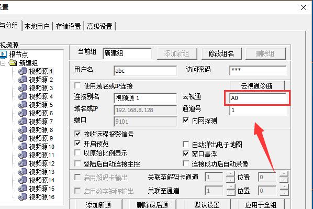
Task: Select 视频源 2 label in tree
Action: click(41, 80)
